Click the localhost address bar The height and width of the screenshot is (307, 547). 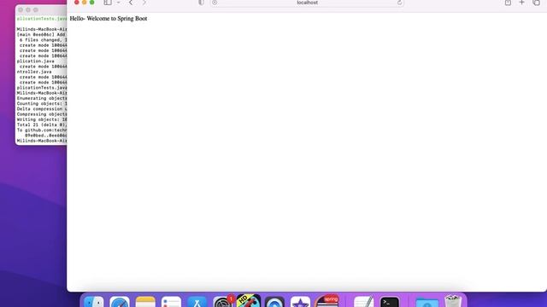click(307, 3)
